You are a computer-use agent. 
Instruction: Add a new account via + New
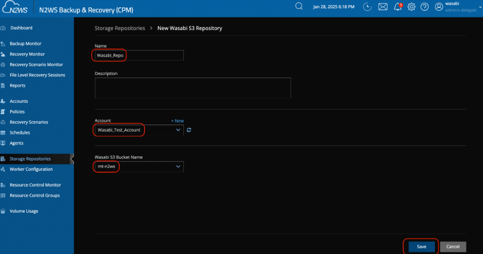[177, 121]
